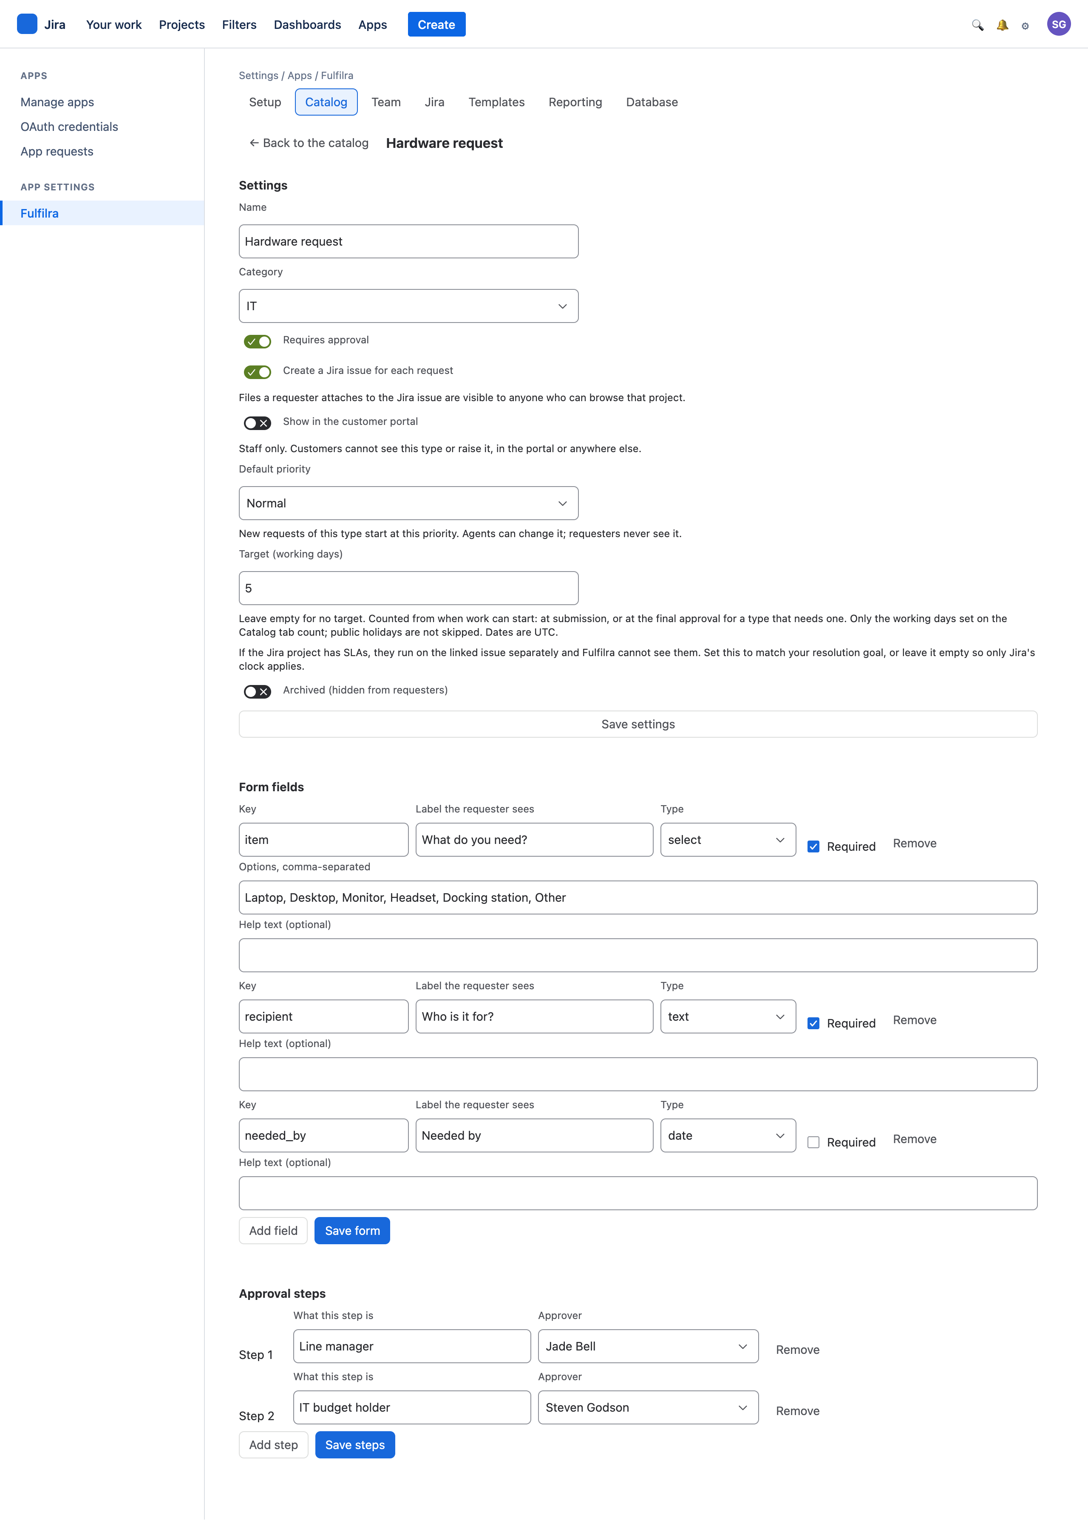Open the Reporting tab
This screenshot has width=1088, height=1540.
point(575,102)
